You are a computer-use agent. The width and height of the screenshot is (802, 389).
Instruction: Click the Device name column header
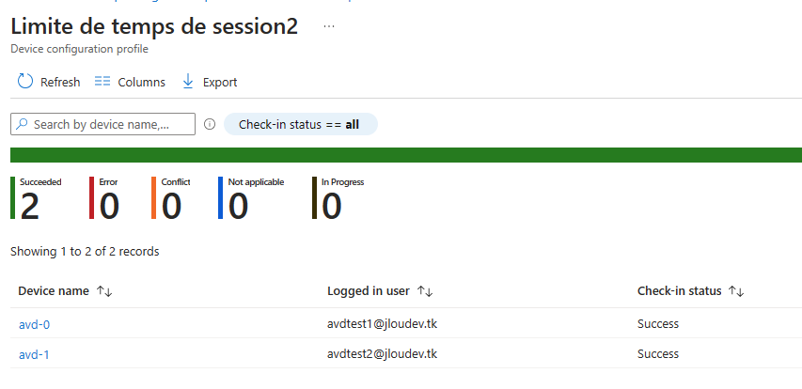(54, 291)
